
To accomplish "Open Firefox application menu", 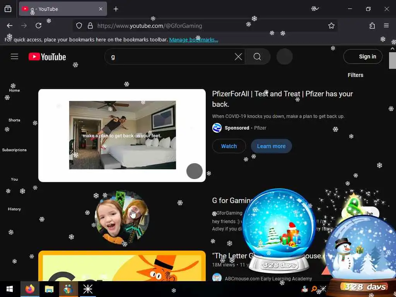I will tap(386, 26).
